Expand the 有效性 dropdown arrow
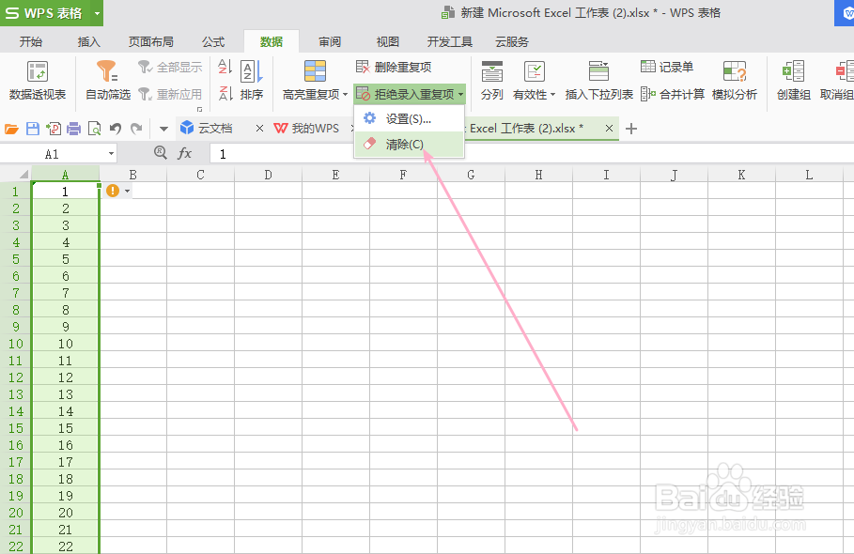The height and width of the screenshot is (554, 854). point(552,95)
